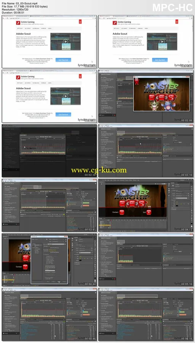195x343 pixels.
Task: Choose Easy in the 00:04:13 frame
Action: (x=122, y=203)
